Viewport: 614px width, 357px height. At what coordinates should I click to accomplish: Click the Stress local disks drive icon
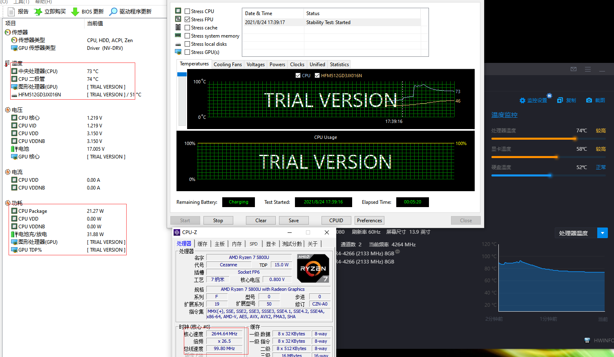pyautogui.click(x=178, y=44)
